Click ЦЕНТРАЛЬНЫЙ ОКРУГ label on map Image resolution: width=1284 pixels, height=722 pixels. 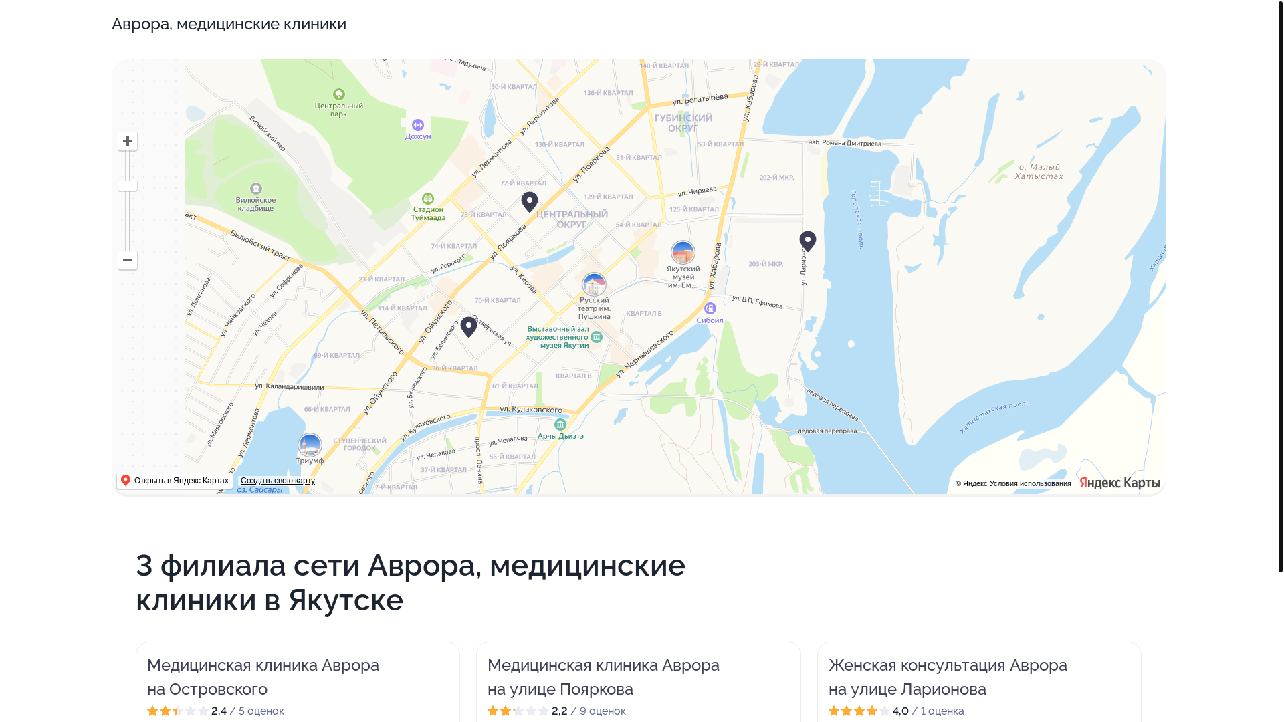[572, 219]
